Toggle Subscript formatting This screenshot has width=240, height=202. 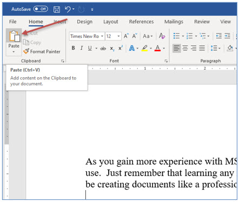click(x=112, y=48)
